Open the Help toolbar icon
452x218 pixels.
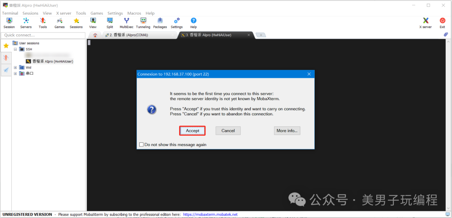193,23
